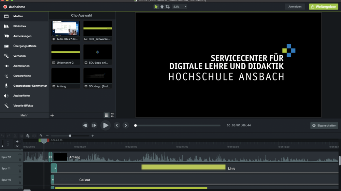This screenshot has height=191, width=341.
Task: Expand the Mehr tools list
Action: pyautogui.click(x=24, y=116)
